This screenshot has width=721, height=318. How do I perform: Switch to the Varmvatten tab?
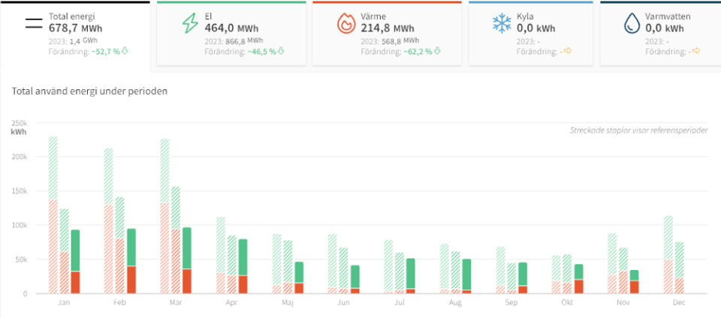[660, 34]
